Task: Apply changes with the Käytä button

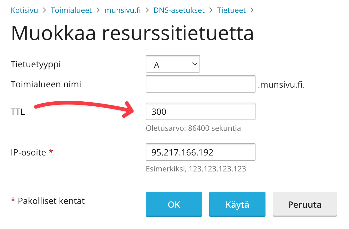Action: [237, 204]
